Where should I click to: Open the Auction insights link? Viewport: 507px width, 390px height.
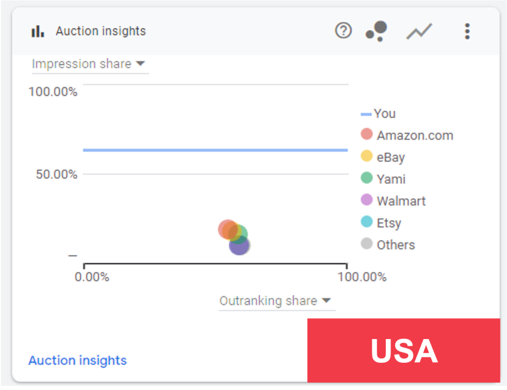click(78, 360)
